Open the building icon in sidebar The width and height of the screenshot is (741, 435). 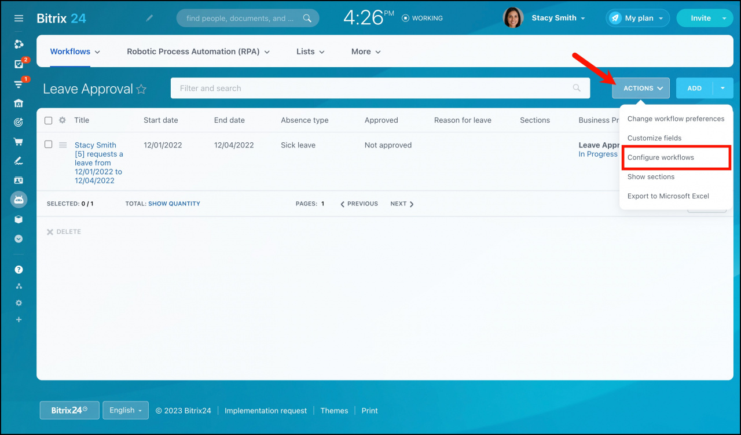19,104
